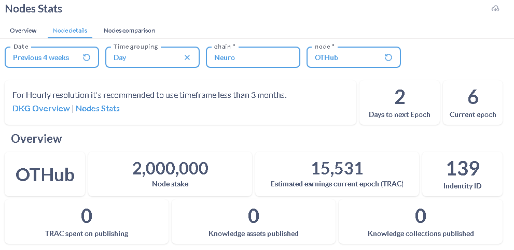Viewport: 514px width, 250px height.
Task: Click the 2,000,000 Node stake value
Action: [x=170, y=168]
